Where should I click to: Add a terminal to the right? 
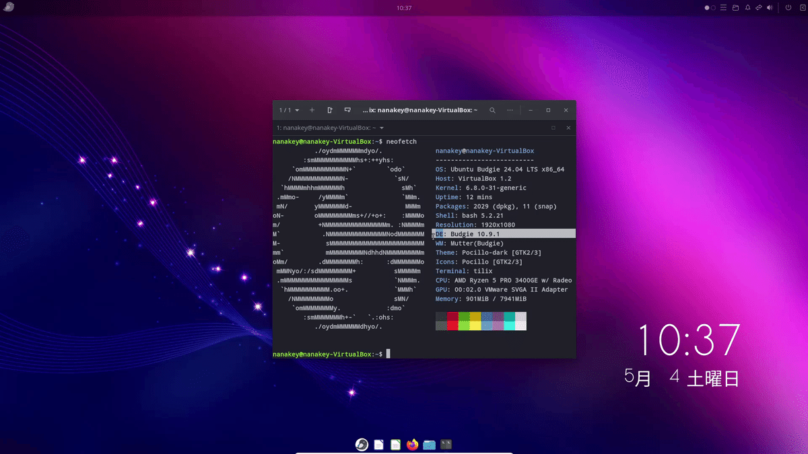pos(330,110)
